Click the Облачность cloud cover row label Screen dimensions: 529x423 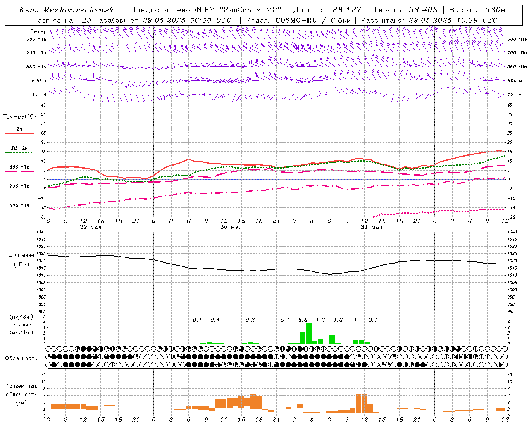[21, 358]
